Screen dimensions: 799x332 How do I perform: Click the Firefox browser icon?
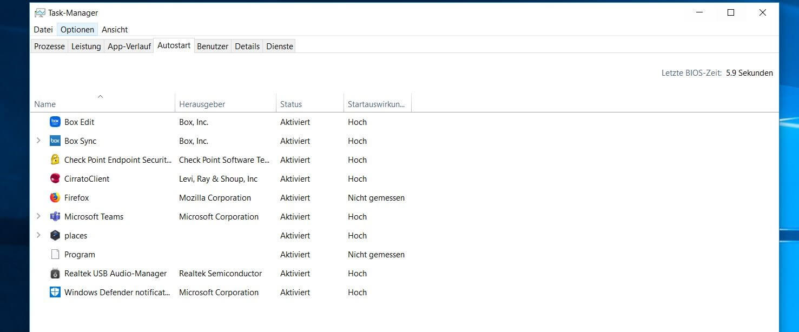(55, 197)
